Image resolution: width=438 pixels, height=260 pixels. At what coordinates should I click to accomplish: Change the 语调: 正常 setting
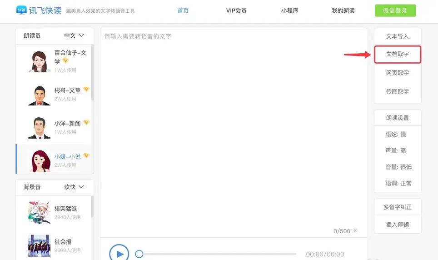pyautogui.click(x=398, y=183)
